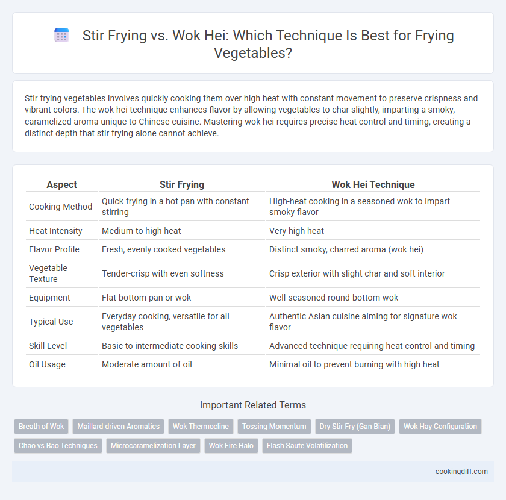506x500 pixels.
Task: Select the Microcaramelization Layer tag
Action: tap(153, 446)
